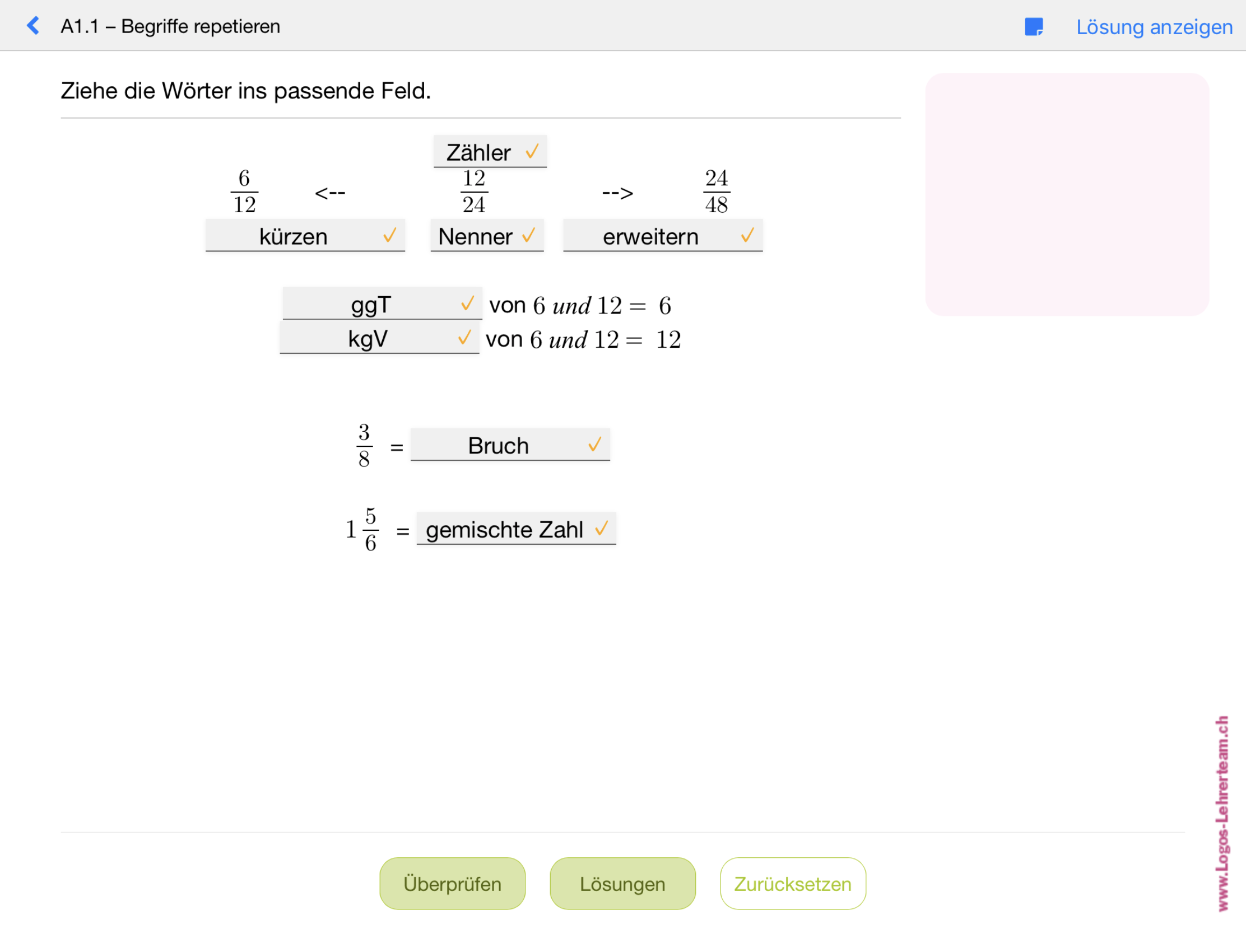Click the checkmark beside erweitern

click(747, 235)
